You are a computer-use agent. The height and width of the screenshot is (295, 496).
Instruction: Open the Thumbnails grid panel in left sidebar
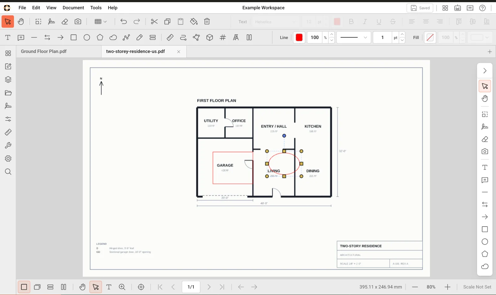coord(8,53)
